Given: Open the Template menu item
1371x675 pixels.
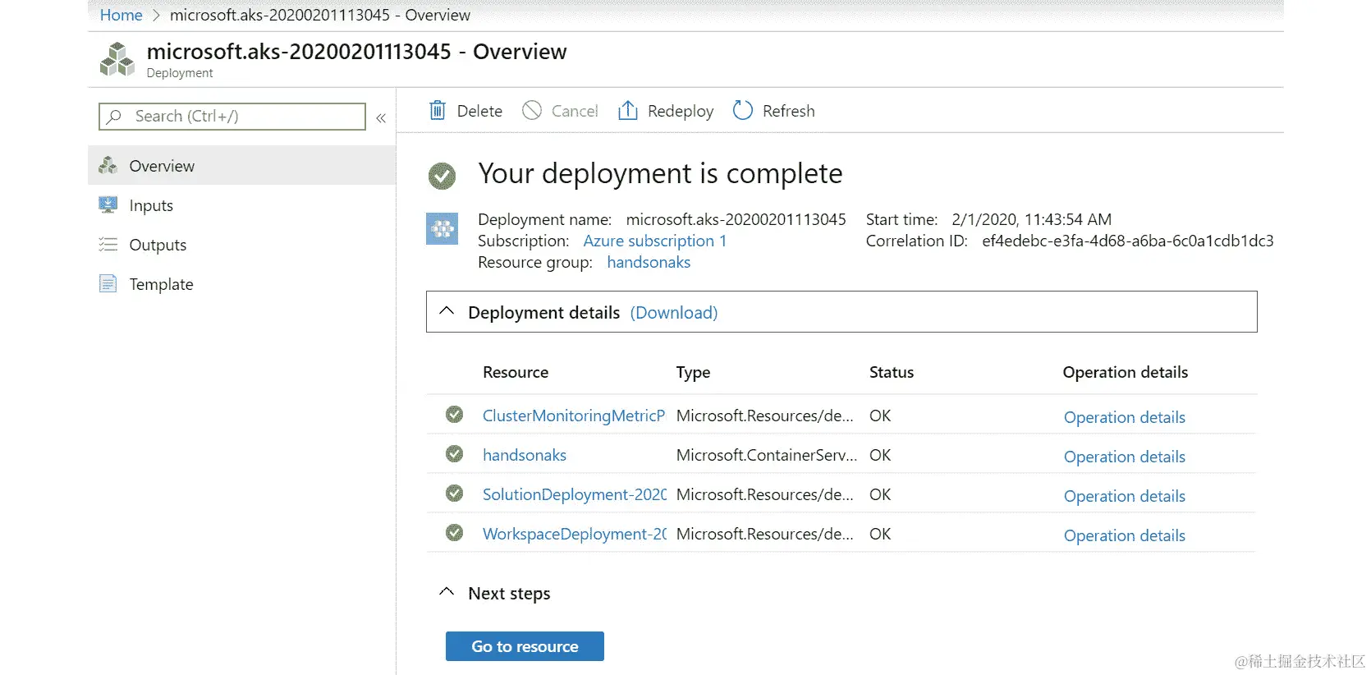Looking at the screenshot, I should point(242,283).
